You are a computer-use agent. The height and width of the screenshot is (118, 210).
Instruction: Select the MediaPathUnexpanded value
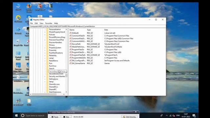(x=78, y=47)
